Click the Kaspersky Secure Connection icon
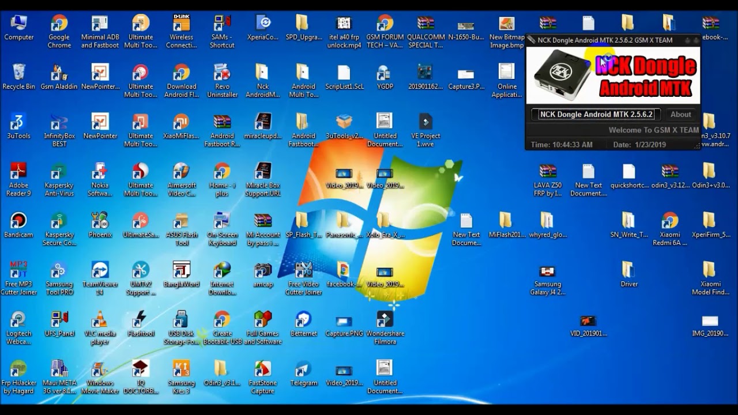 pyautogui.click(x=59, y=229)
